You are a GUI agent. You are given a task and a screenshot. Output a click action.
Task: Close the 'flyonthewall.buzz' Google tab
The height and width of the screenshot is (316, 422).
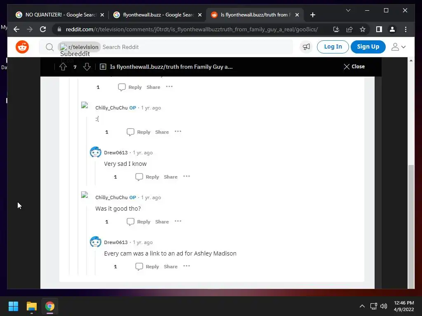pos(200,15)
